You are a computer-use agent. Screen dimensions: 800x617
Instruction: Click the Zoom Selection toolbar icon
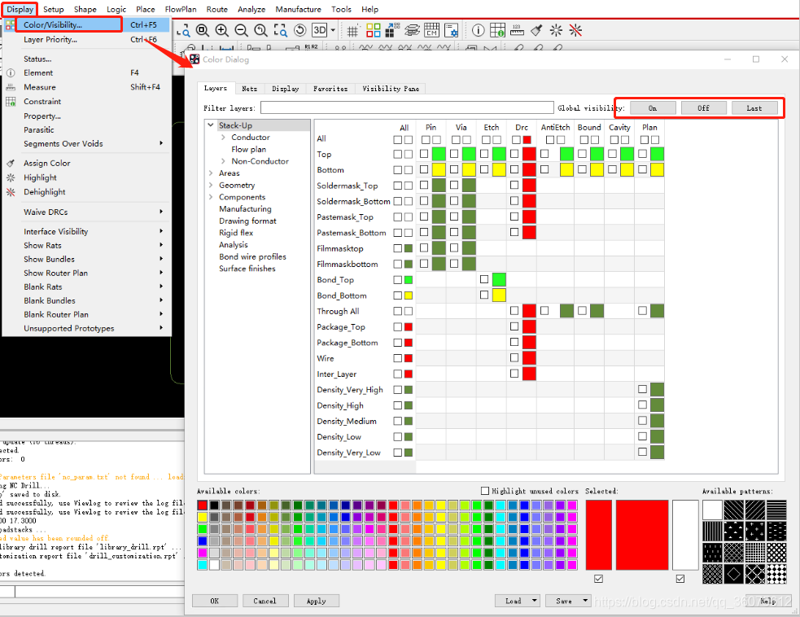coord(280,31)
